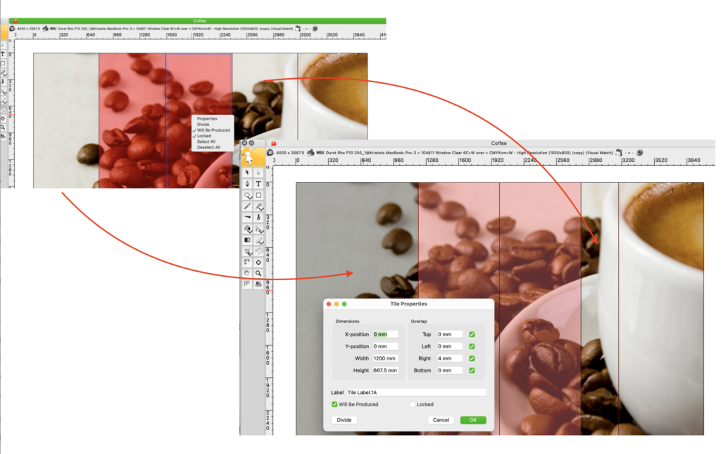Click the round arrow icon at end of front header
721x454 pixels.
639,153
